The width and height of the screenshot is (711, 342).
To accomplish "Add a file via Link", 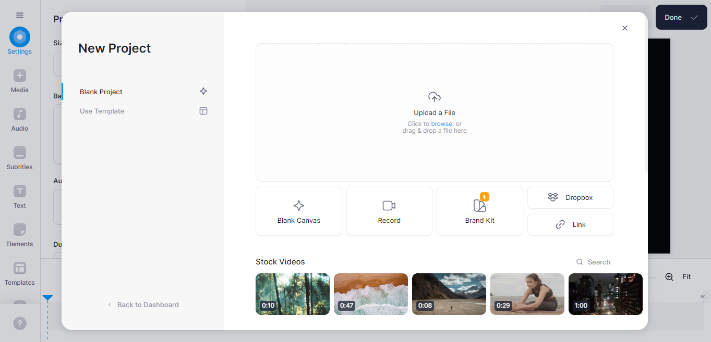I will pos(570,224).
